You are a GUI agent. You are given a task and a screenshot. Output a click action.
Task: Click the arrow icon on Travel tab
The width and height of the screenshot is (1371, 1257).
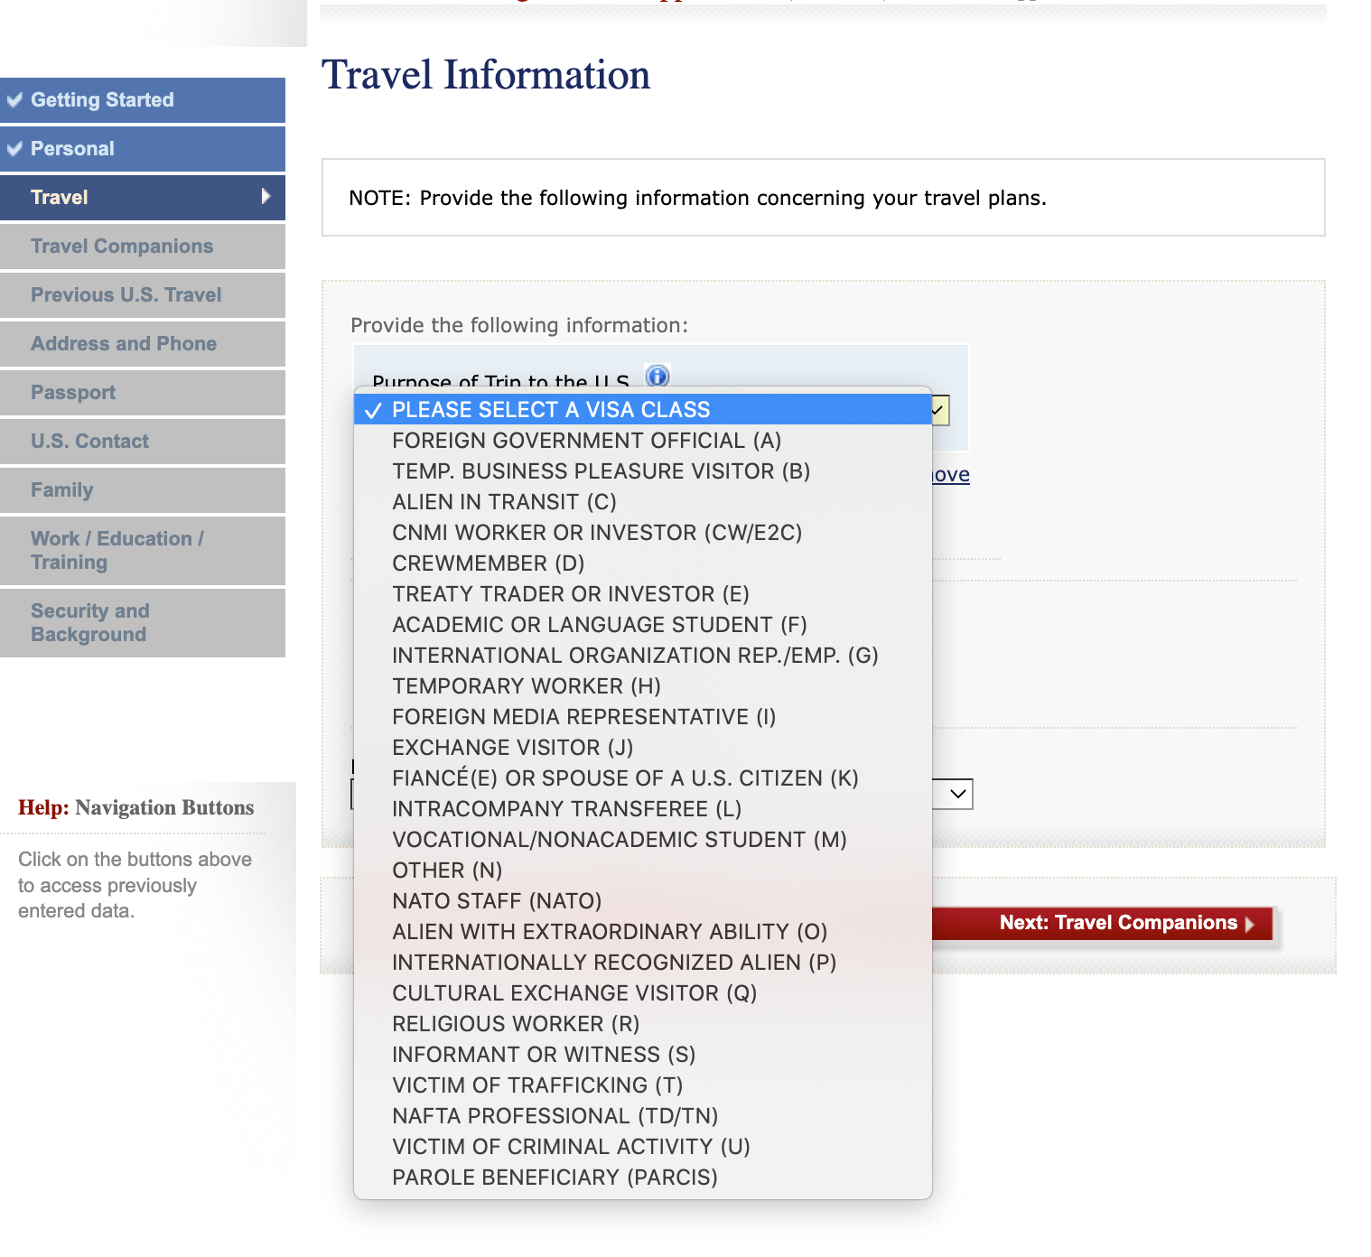click(x=266, y=196)
